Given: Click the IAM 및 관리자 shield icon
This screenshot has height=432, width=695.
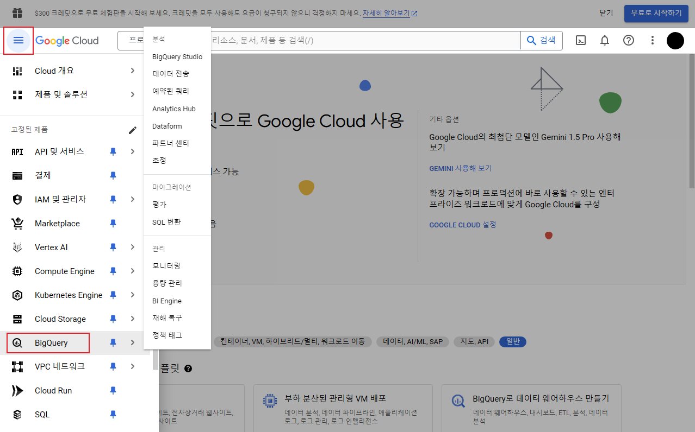Looking at the screenshot, I should [17, 200].
